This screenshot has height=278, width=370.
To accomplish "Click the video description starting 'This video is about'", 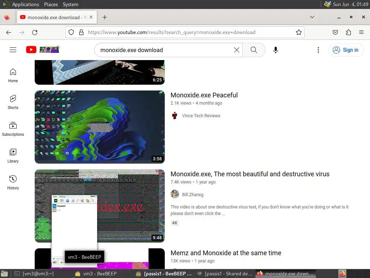I will click(x=259, y=210).
